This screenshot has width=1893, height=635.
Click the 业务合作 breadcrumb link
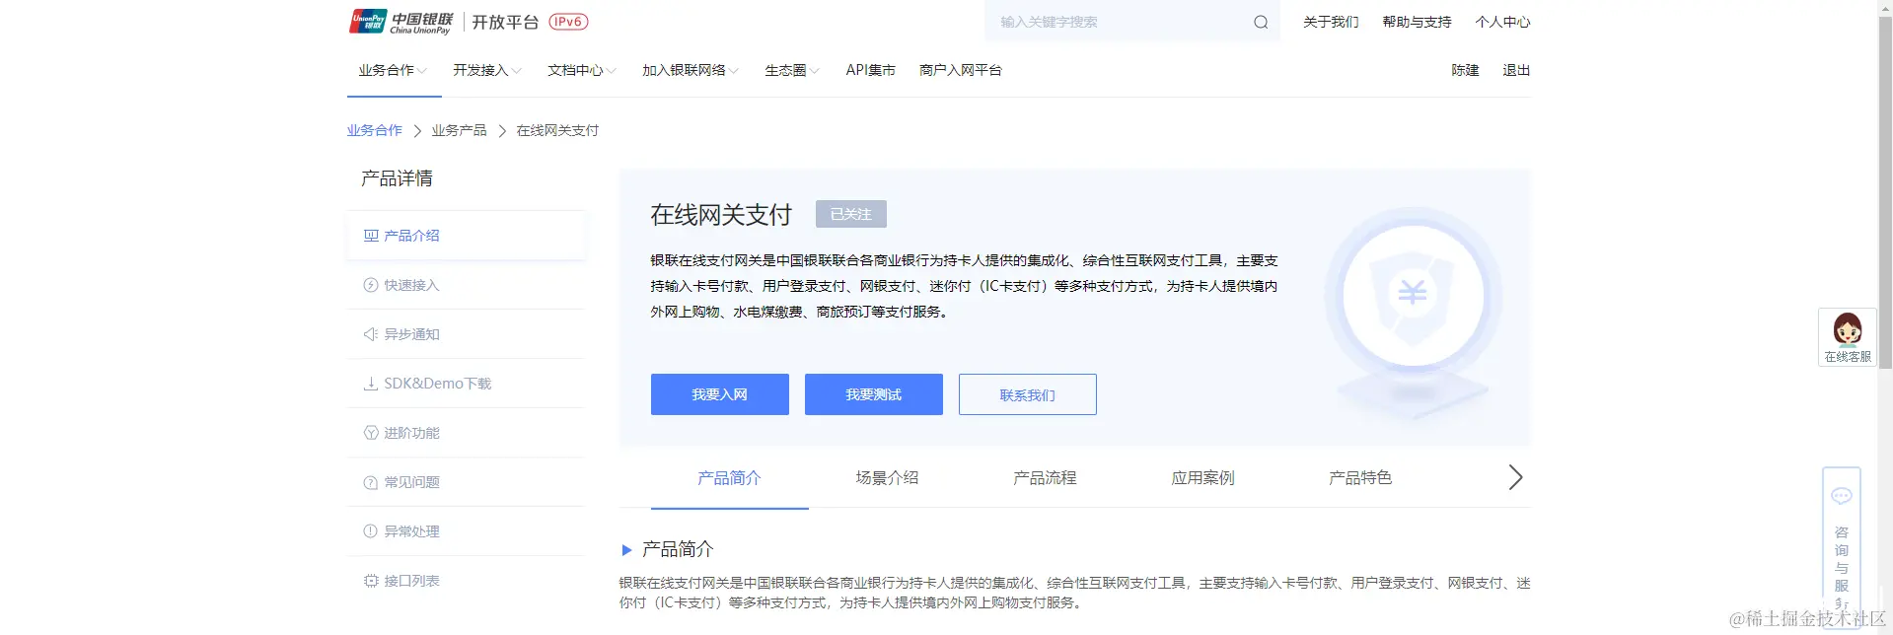click(x=375, y=130)
